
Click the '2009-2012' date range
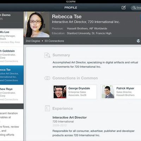(x=60, y=125)
